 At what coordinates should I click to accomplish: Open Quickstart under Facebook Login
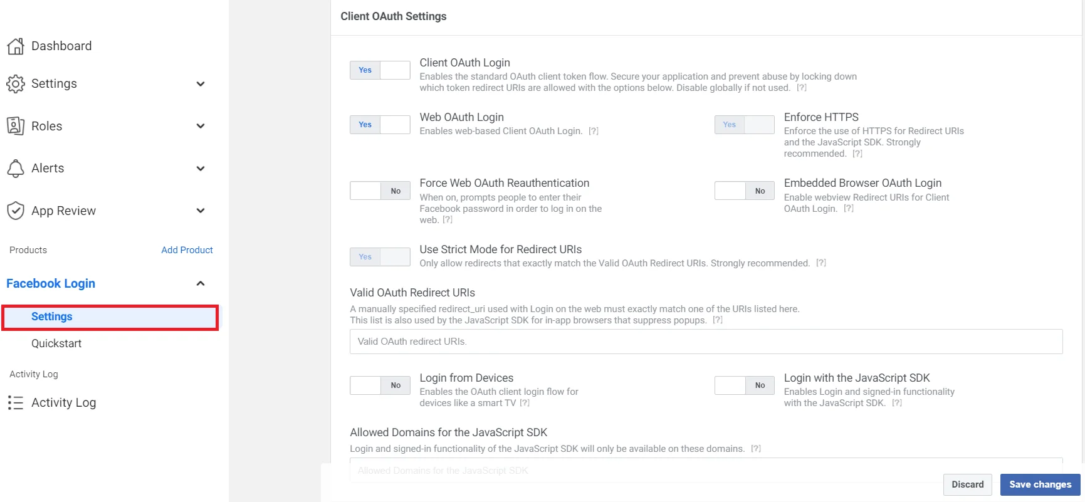(x=56, y=343)
